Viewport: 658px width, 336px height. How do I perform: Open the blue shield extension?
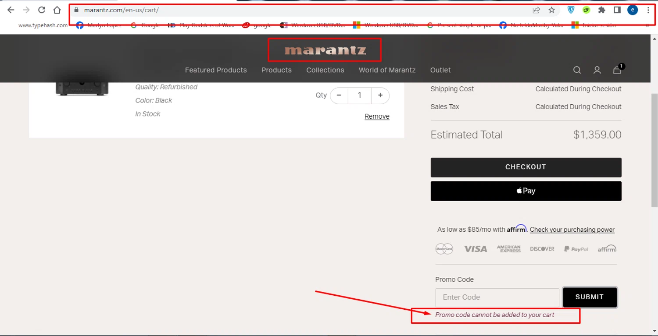(x=571, y=10)
